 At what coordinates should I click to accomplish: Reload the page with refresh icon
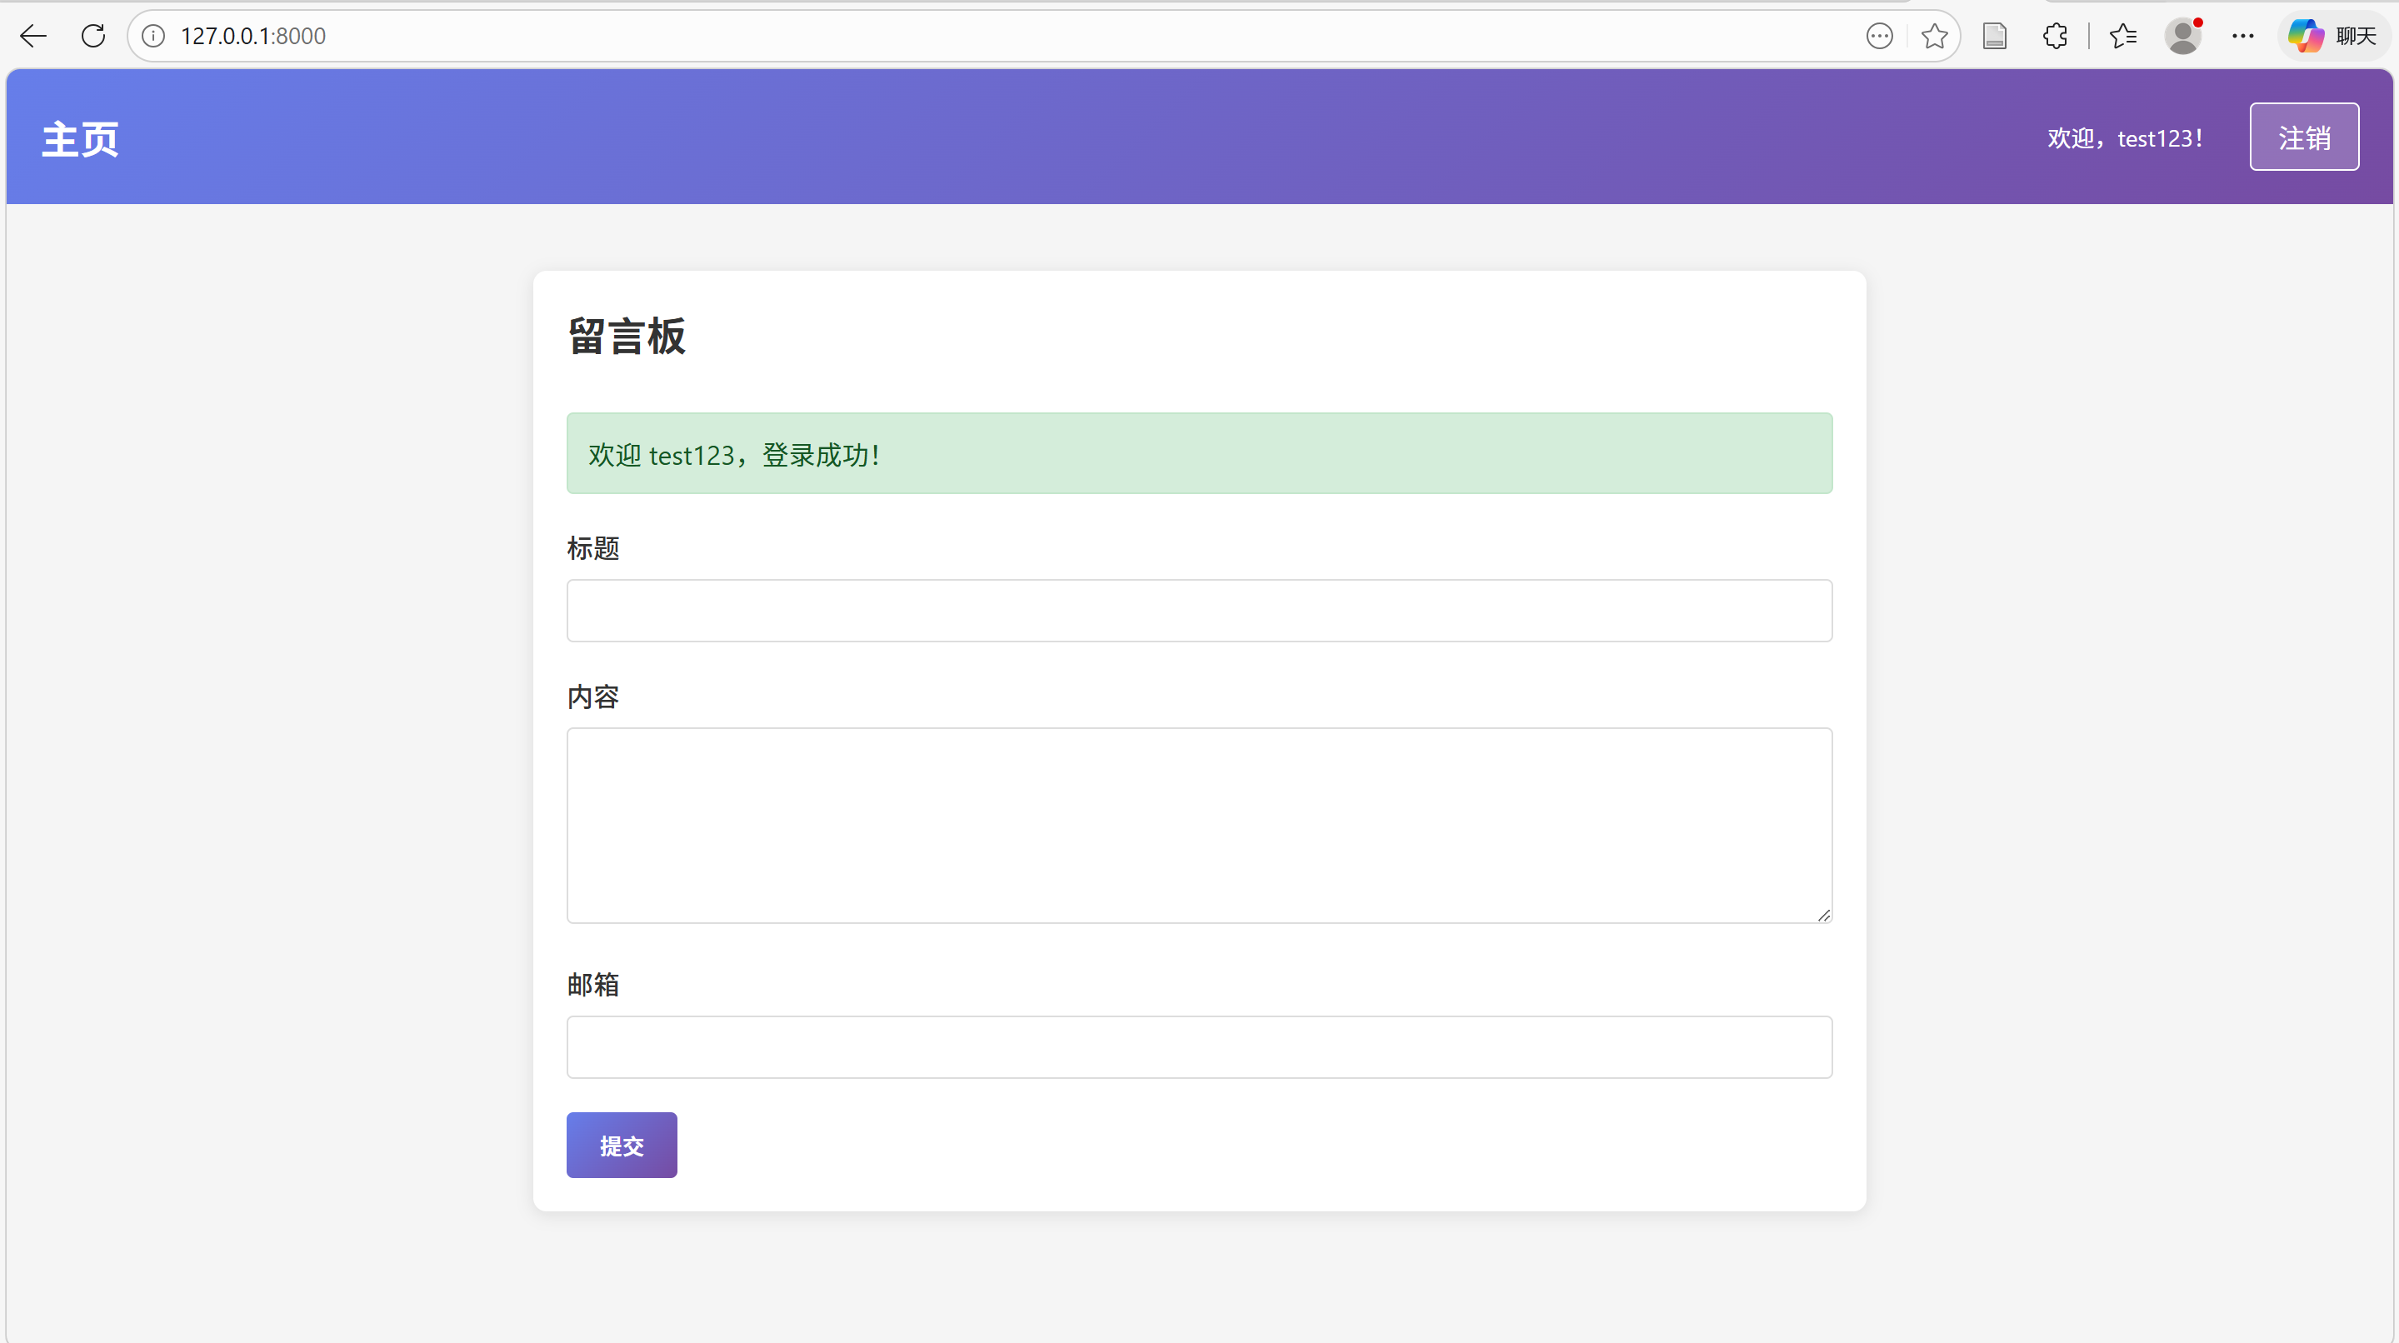click(93, 37)
